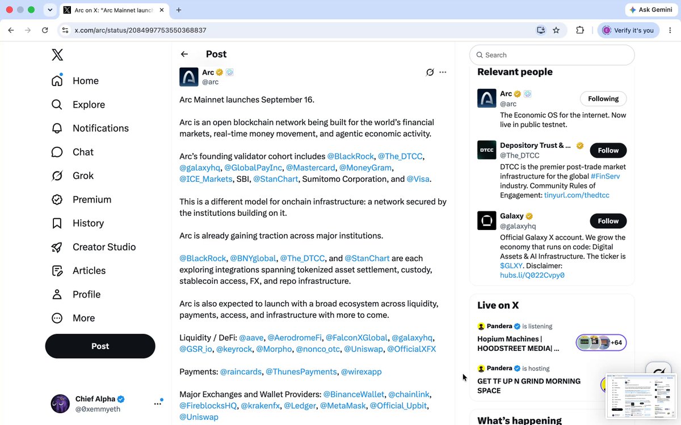Bookmark this page with star icon
The height and width of the screenshot is (425, 681).
point(556,30)
